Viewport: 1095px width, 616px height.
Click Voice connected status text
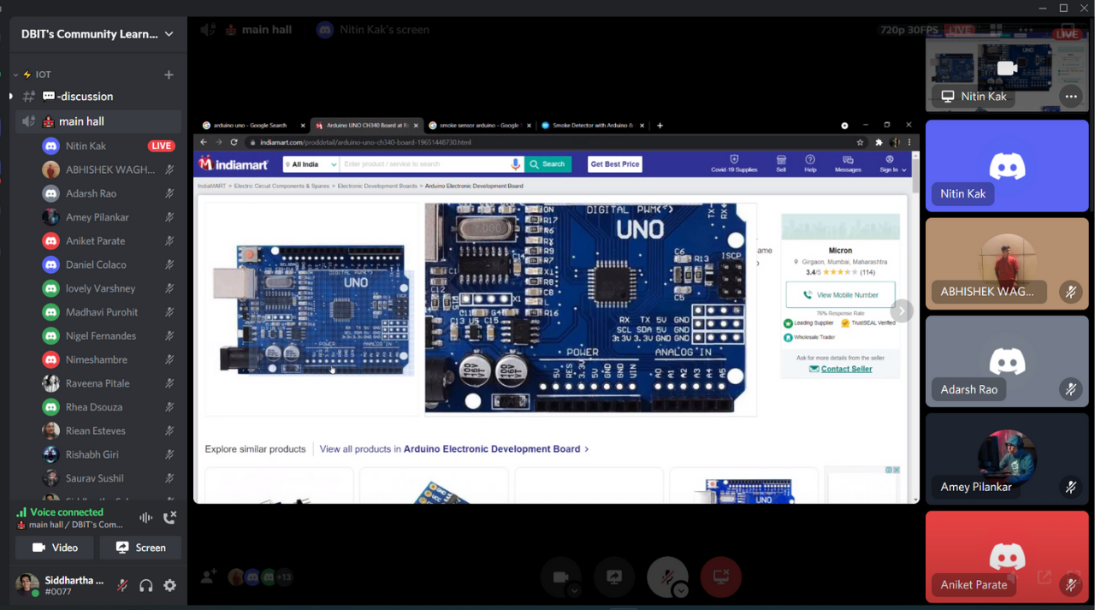point(67,512)
